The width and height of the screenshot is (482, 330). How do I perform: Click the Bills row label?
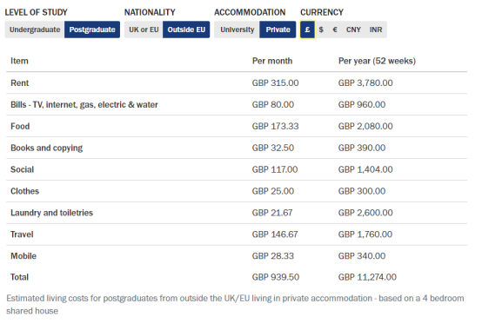click(84, 105)
